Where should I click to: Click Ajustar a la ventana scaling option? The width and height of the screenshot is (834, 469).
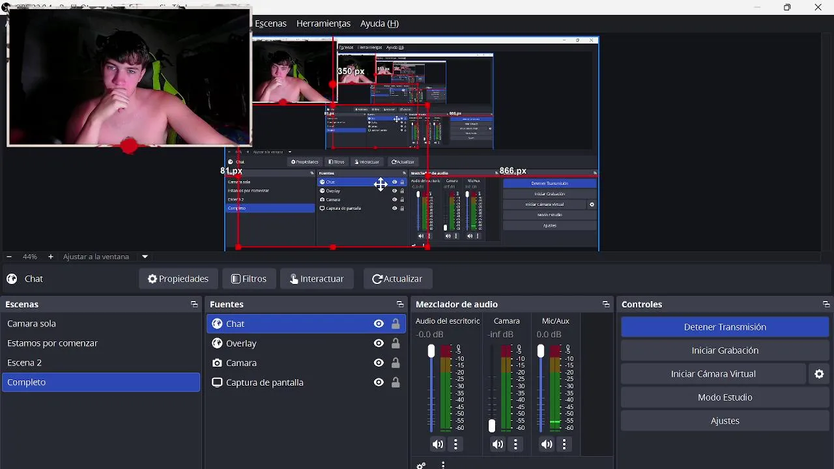[x=96, y=257]
